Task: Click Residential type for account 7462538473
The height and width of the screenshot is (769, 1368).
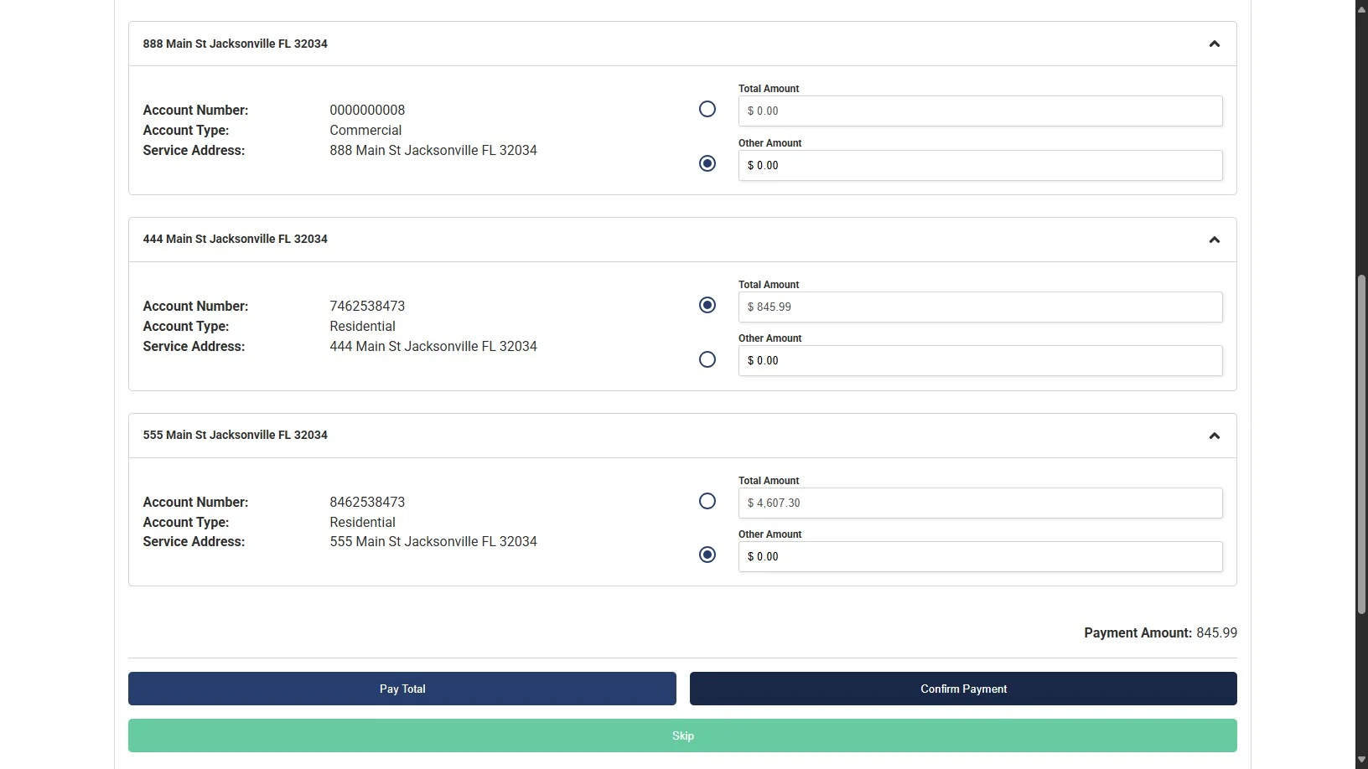Action: pyautogui.click(x=362, y=326)
